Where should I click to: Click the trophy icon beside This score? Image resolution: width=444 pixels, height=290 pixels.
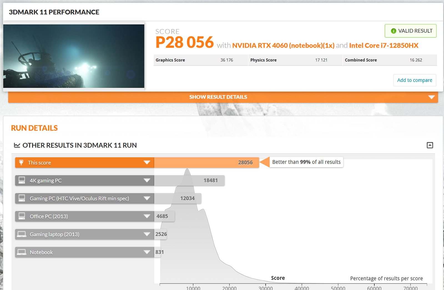[21, 162]
